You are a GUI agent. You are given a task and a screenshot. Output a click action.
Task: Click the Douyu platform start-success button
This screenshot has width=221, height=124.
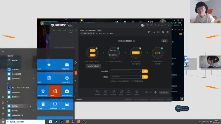93,66
